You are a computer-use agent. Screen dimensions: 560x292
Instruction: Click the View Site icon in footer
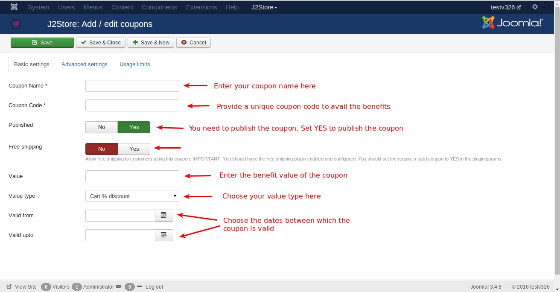point(9,287)
